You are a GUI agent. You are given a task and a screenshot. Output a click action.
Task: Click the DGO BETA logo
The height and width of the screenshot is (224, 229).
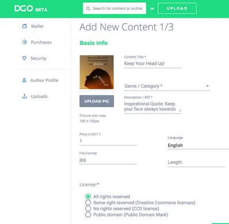pyautogui.click(x=31, y=9)
